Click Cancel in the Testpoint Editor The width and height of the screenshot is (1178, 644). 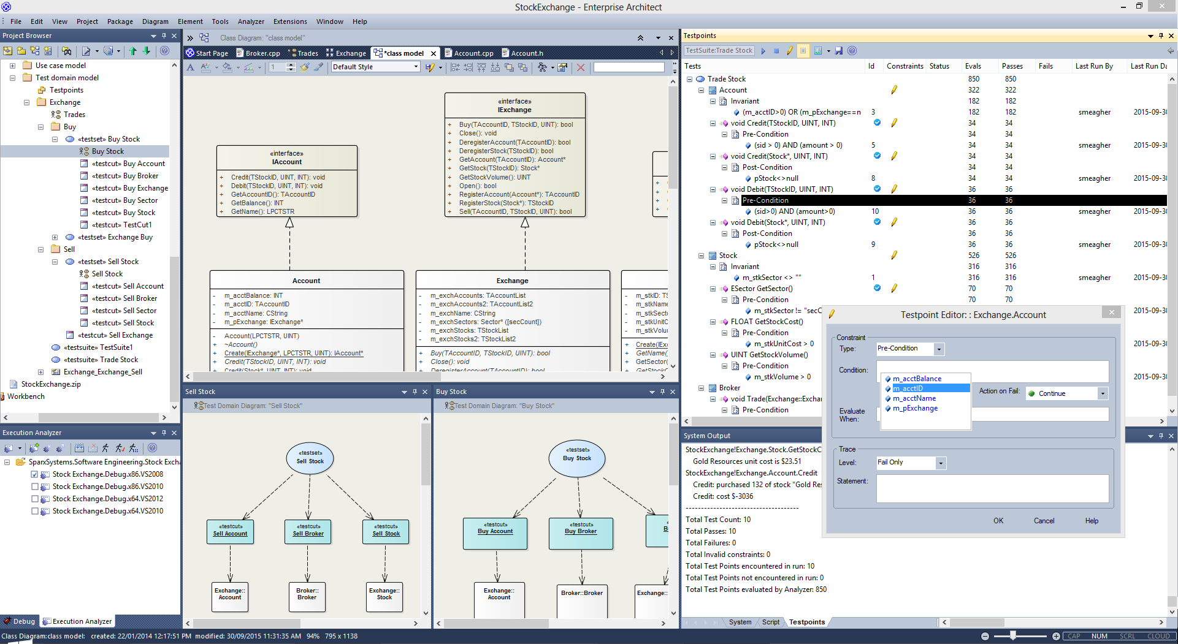(1044, 521)
